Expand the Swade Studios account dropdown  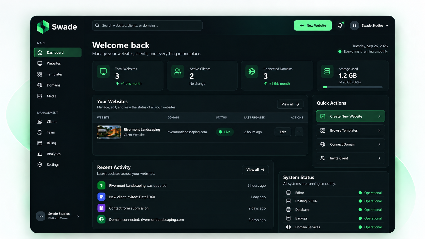pos(387,25)
